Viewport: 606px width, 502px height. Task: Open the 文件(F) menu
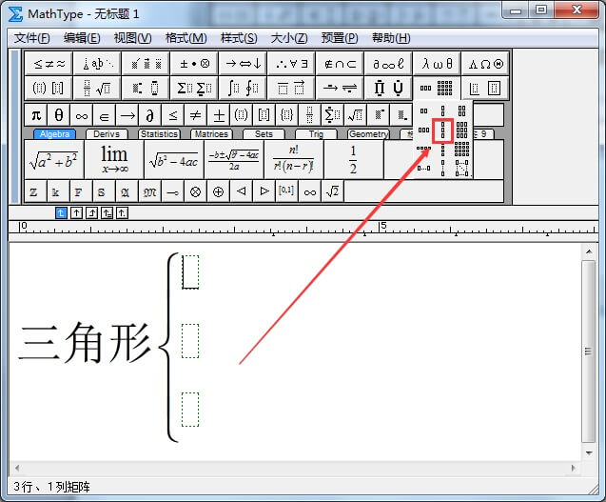pyautogui.click(x=32, y=38)
